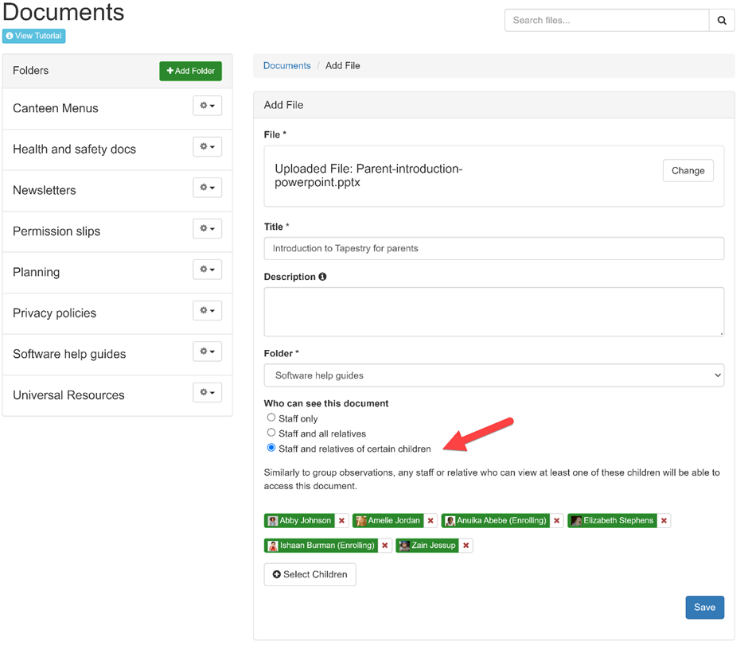748x649 pixels.
Task: Open the Folder dropdown showing Software help guides
Action: coord(493,375)
